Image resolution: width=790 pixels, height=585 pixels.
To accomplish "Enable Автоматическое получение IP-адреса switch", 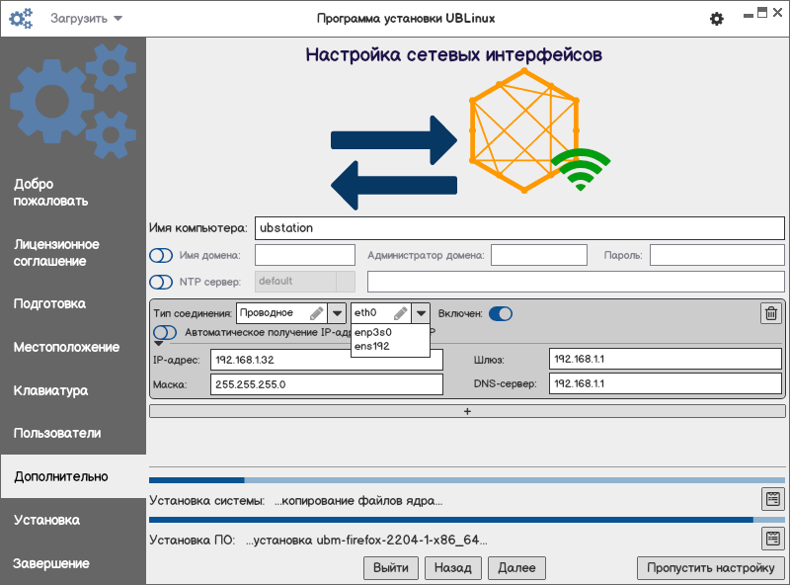I will click(x=165, y=333).
